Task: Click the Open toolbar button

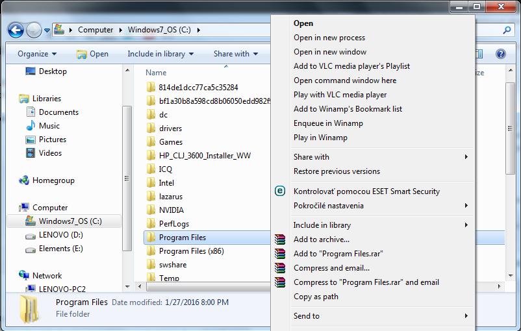Action: click(92, 54)
